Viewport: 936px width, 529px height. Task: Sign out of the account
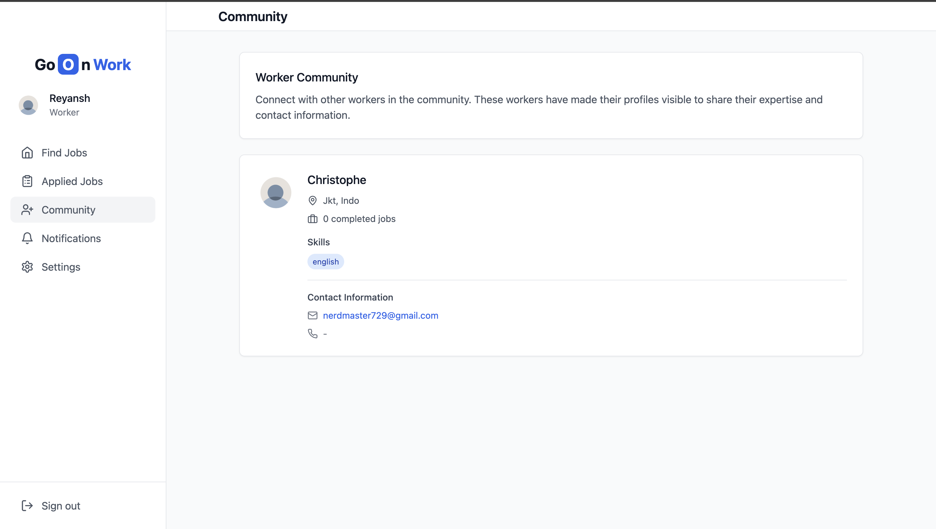(61, 505)
